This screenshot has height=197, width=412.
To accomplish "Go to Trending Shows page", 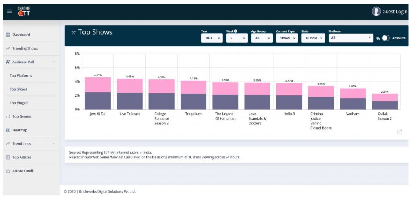I will coord(25,48).
